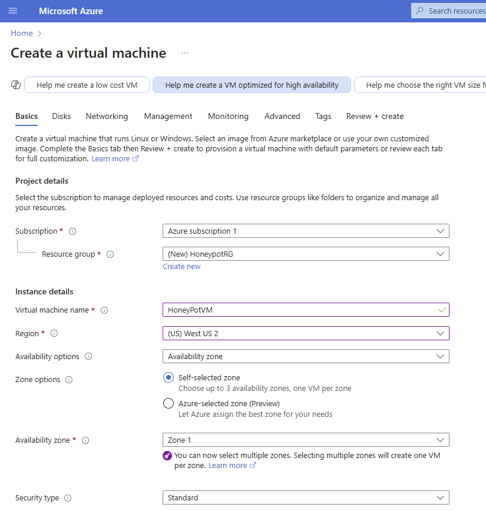
Task: Expand the Subscription dropdown
Action: pyautogui.click(x=306, y=231)
